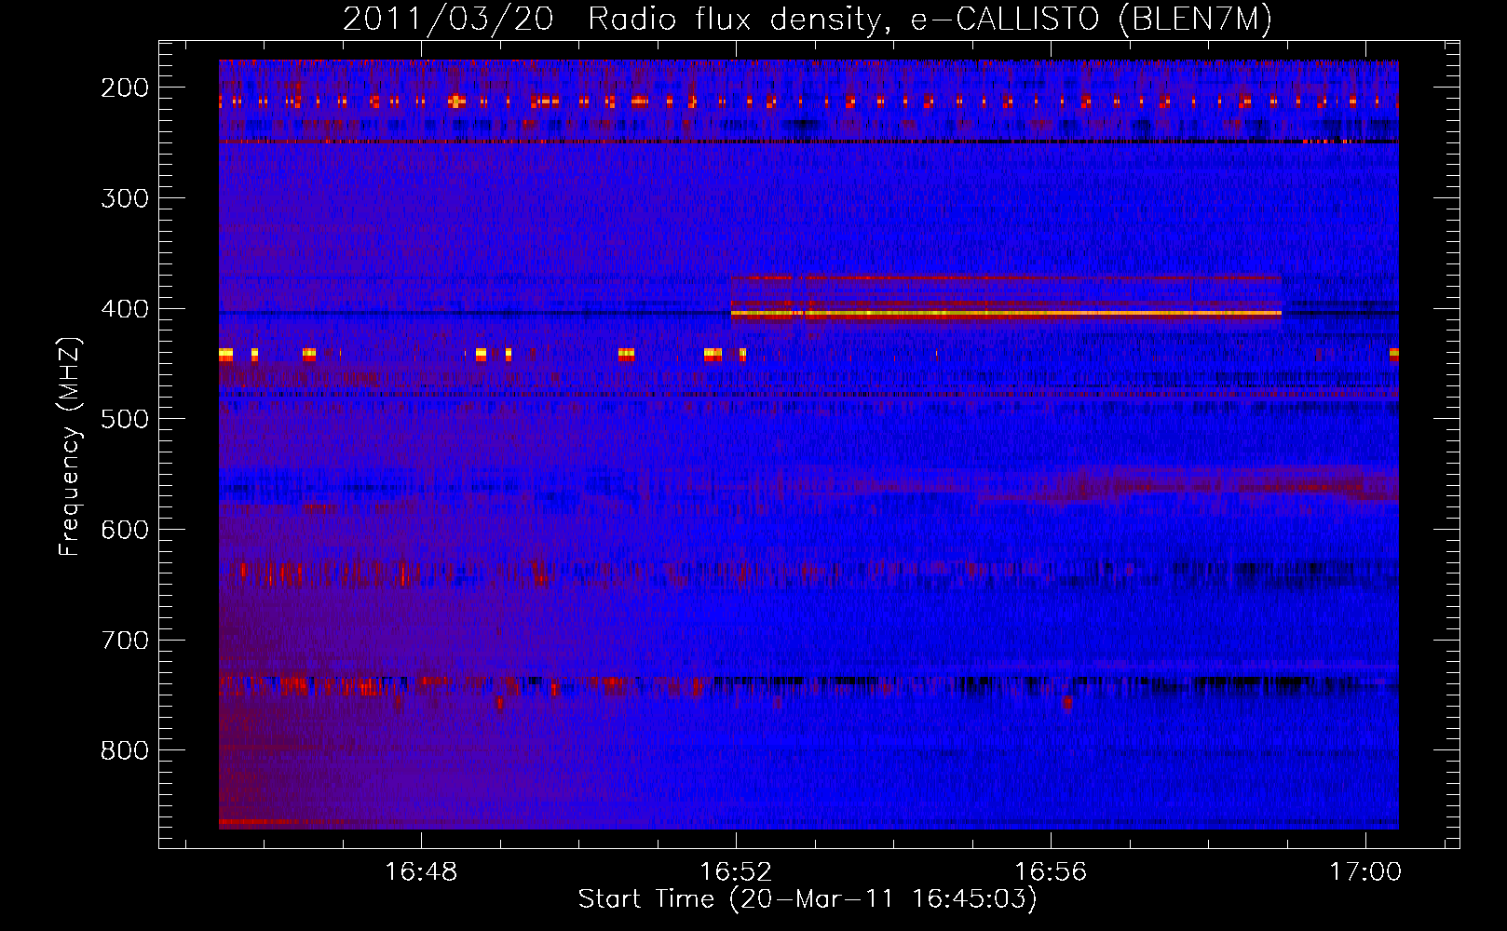Viewport: 1507px width, 931px height.
Task: Click the 500 frequency tick label
Action: (x=125, y=419)
